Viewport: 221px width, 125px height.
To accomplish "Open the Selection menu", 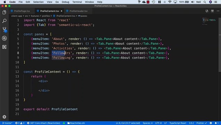I will (38, 2).
